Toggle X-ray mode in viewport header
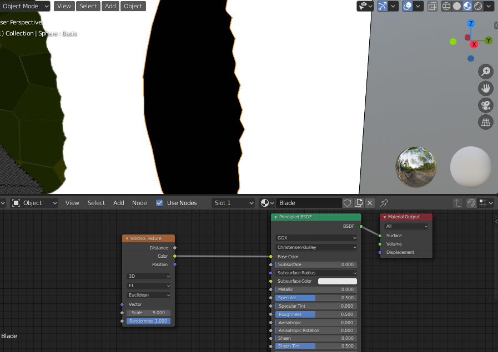The width and height of the screenshot is (498, 352). click(x=432, y=6)
